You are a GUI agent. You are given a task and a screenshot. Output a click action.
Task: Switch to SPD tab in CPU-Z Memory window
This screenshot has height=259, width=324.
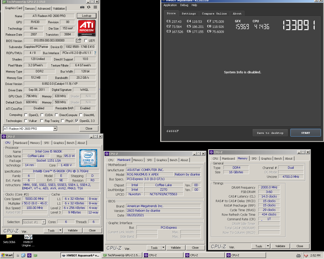coord(254,159)
